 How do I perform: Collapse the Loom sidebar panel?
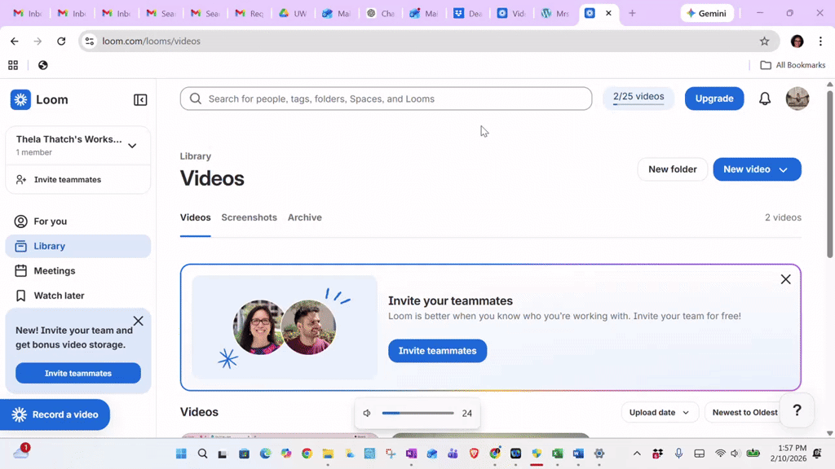click(x=140, y=100)
